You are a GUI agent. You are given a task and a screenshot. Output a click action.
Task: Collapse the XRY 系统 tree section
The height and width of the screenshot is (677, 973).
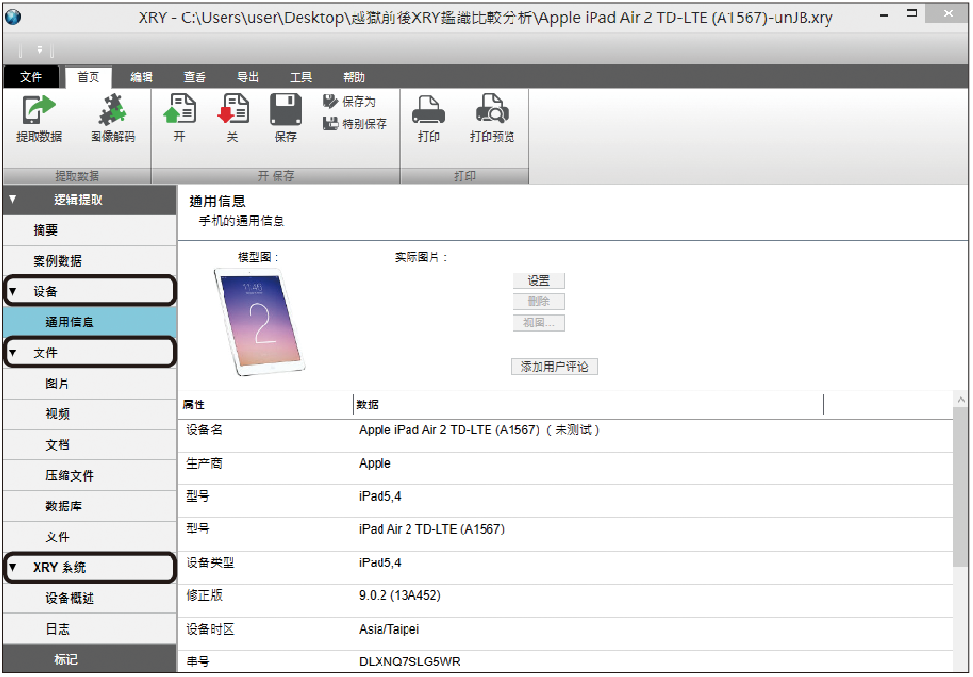(x=90, y=567)
